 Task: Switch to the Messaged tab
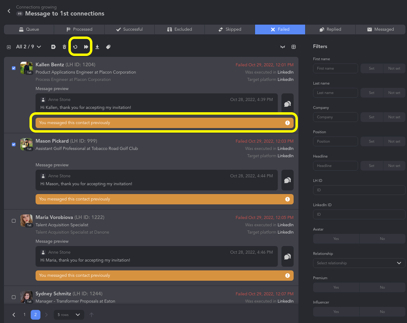pyautogui.click(x=380, y=30)
